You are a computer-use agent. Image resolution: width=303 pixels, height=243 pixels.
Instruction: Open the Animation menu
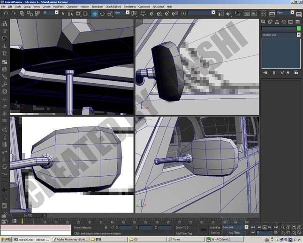point(97,7)
